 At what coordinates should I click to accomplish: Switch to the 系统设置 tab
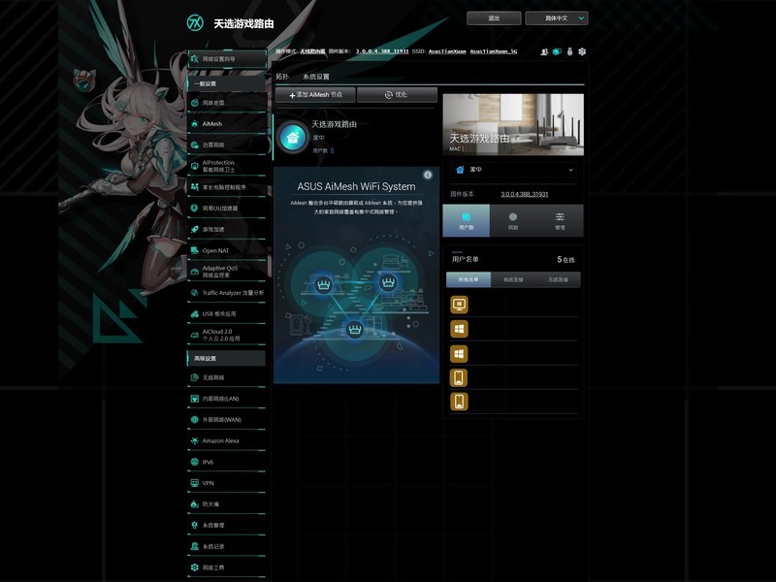pyautogui.click(x=316, y=77)
